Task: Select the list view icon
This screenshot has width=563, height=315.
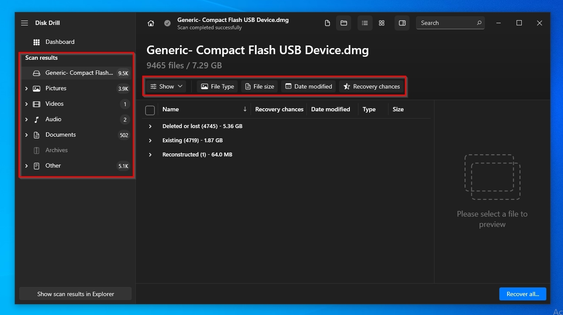Action: [365, 23]
